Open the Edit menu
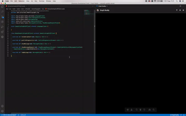This screenshot has height=116, width=186. (x=16, y=1)
